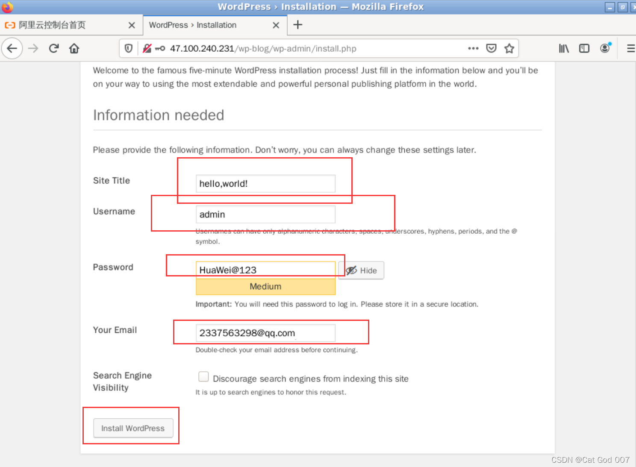The width and height of the screenshot is (636, 467).
Task: Click the Search Engine Visibility label
Action: coord(122,382)
